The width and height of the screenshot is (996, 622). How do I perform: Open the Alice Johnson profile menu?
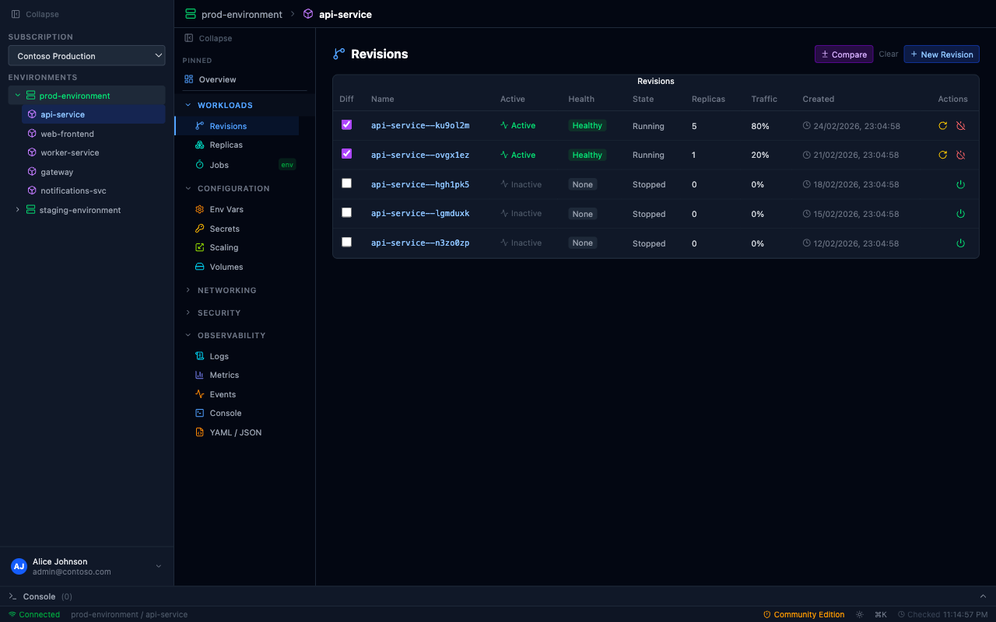pos(86,566)
